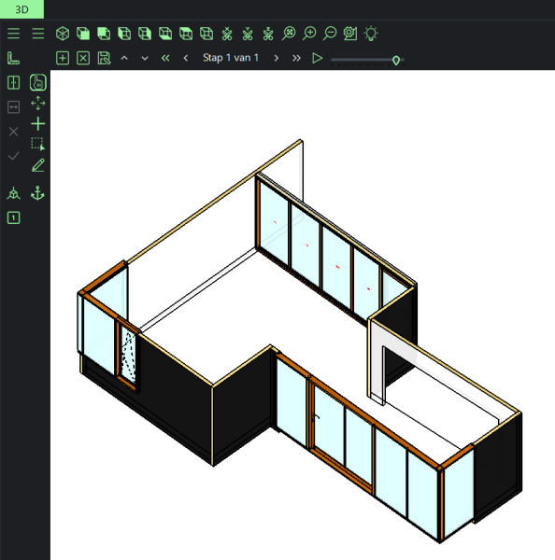Select the L-shaped ruler measure tool

(x=14, y=58)
